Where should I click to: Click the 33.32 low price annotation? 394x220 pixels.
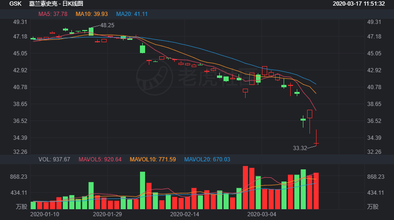[300, 148]
